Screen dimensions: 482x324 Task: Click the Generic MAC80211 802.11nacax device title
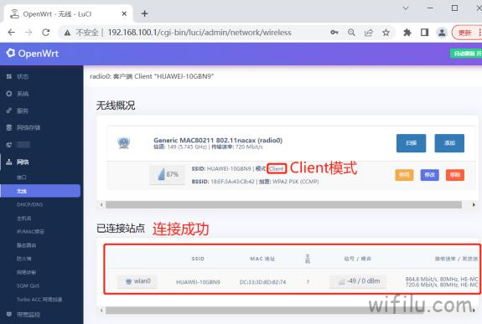click(x=218, y=141)
